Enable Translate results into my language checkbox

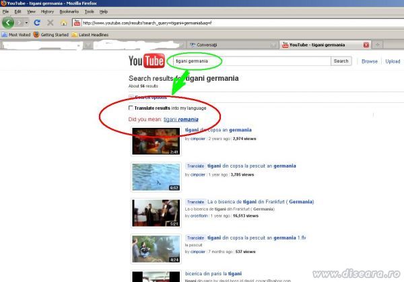131,108
